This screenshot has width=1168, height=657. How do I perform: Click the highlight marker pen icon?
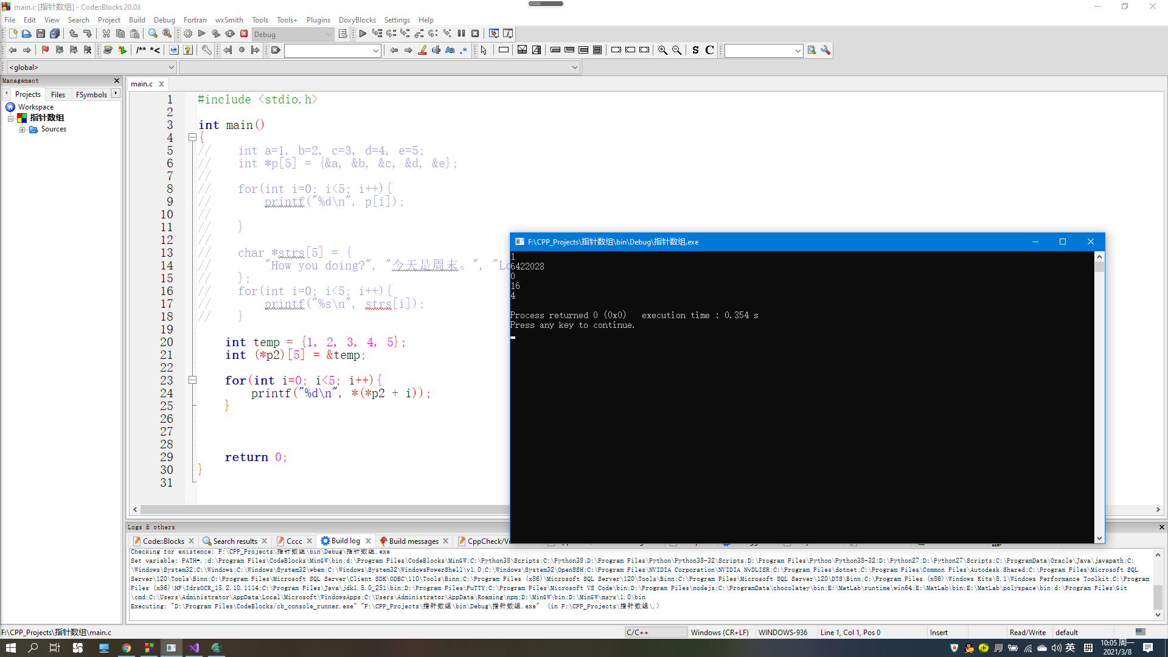click(x=422, y=50)
